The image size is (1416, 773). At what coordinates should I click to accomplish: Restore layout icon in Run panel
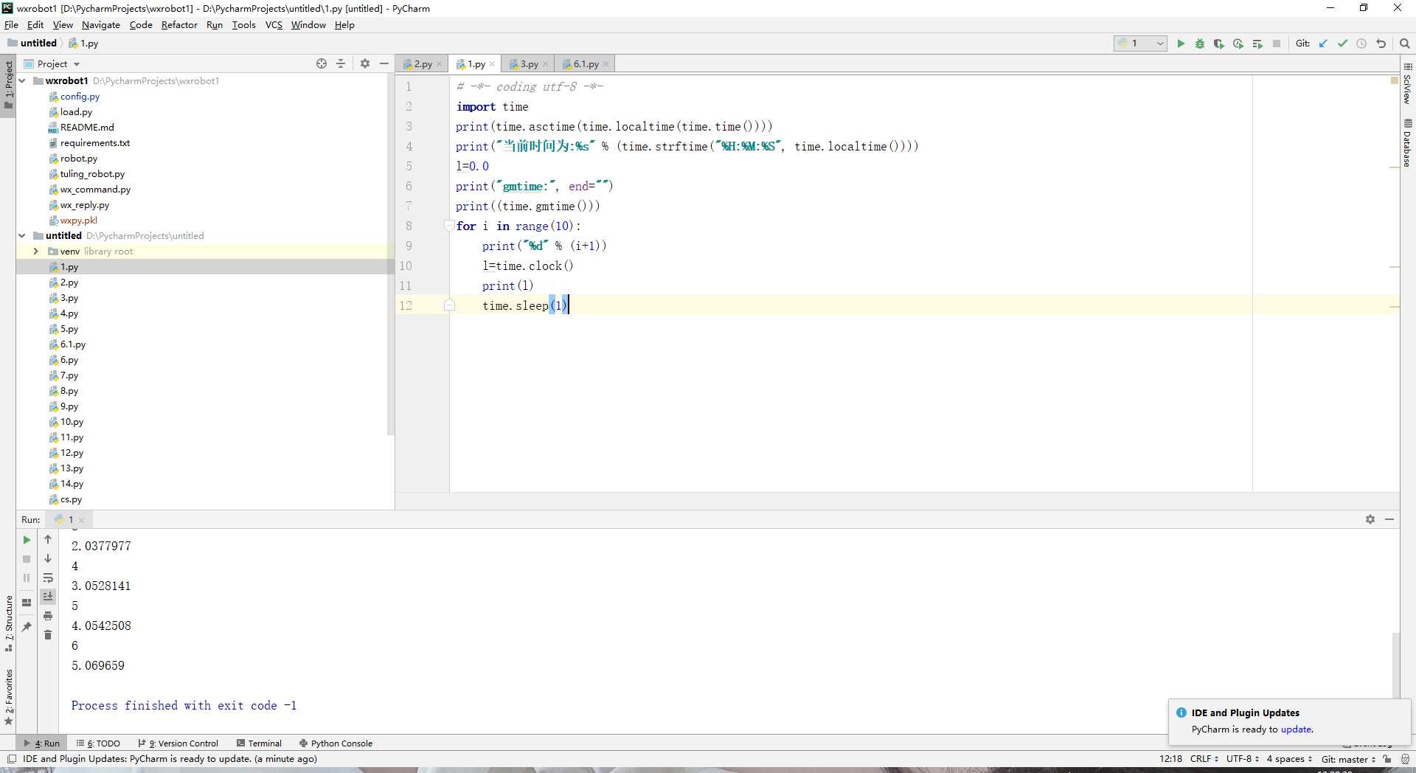coord(27,603)
